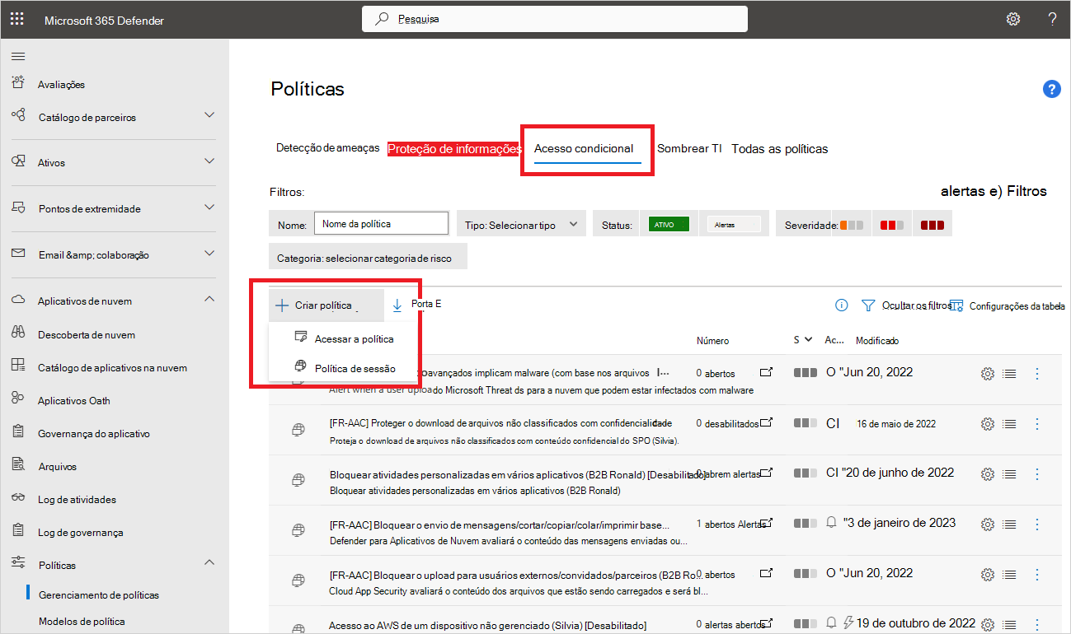The height and width of the screenshot is (634, 1071).
Task: Click list icon for the malware policy row
Action: coord(1009,374)
